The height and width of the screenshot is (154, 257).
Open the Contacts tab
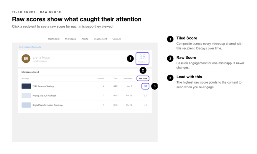(117, 39)
